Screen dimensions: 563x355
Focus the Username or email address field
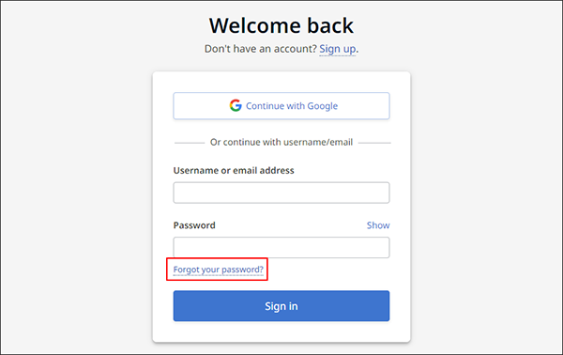(x=281, y=193)
